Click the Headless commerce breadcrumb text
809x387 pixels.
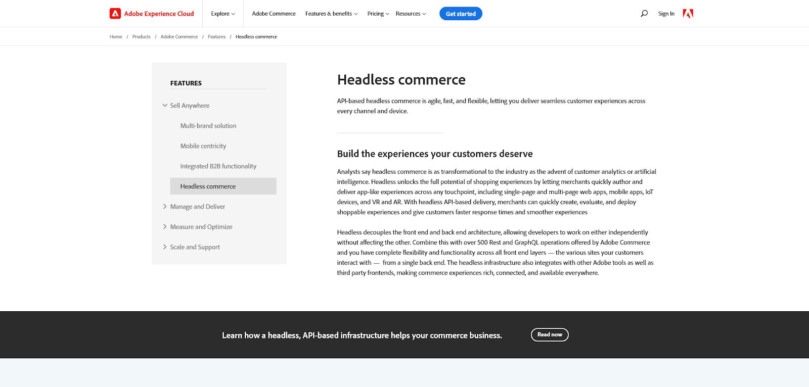coord(256,37)
